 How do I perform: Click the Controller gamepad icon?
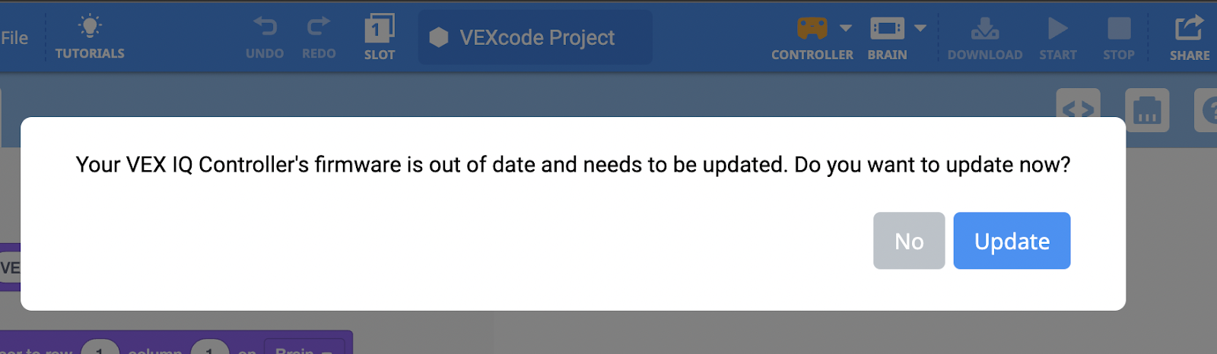812,28
